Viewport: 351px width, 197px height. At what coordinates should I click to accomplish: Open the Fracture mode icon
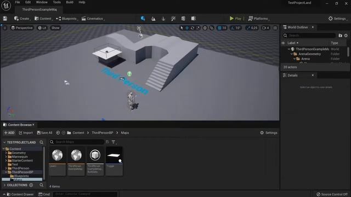coord(183,19)
